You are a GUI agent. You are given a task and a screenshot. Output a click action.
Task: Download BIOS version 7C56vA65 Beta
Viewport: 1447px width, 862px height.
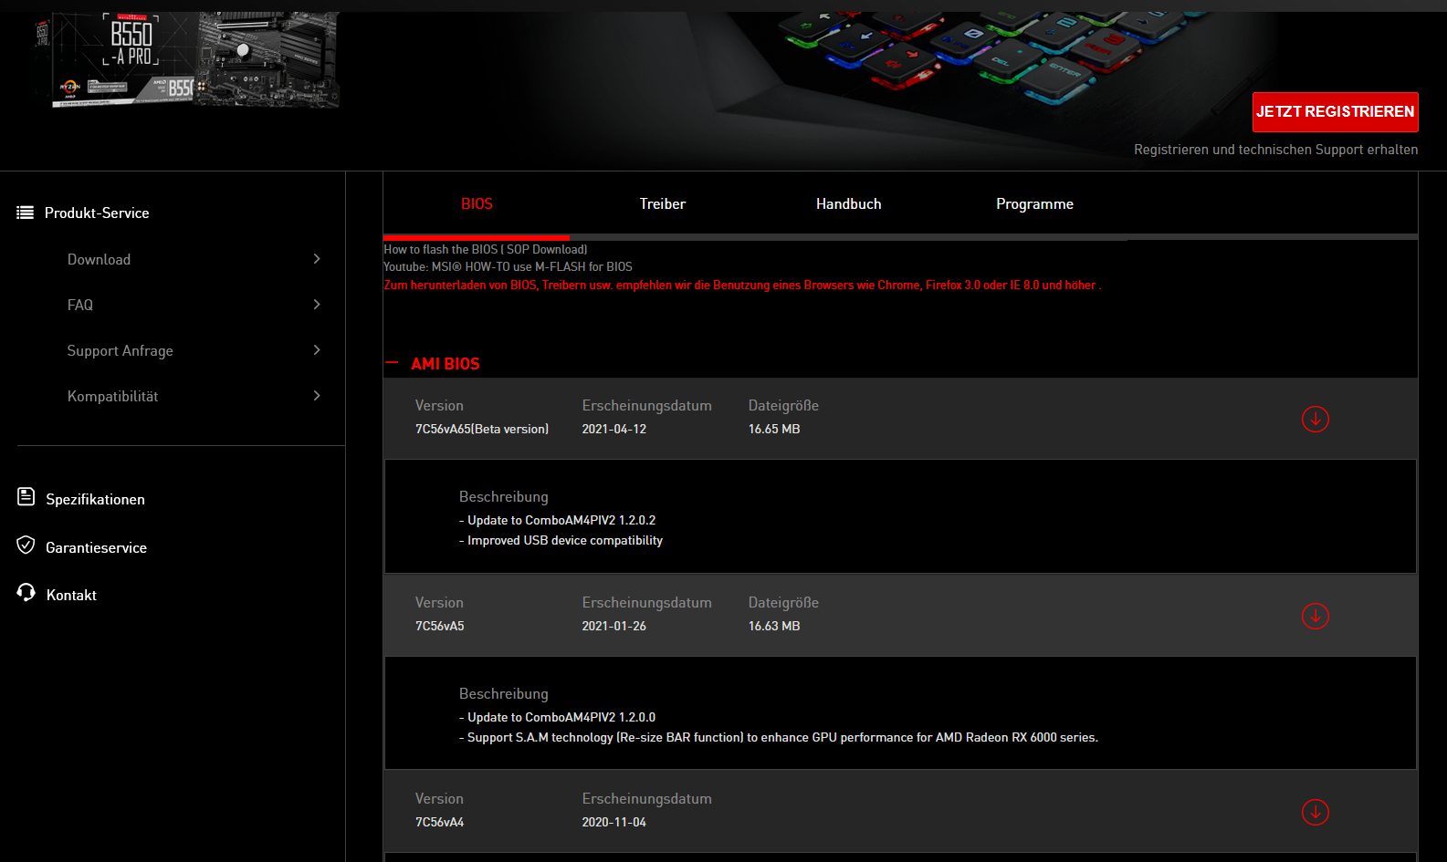coord(1315,419)
